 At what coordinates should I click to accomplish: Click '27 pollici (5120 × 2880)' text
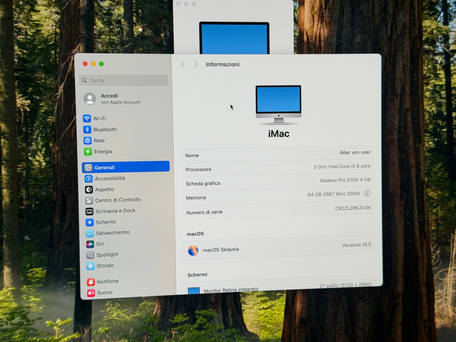click(345, 285)
